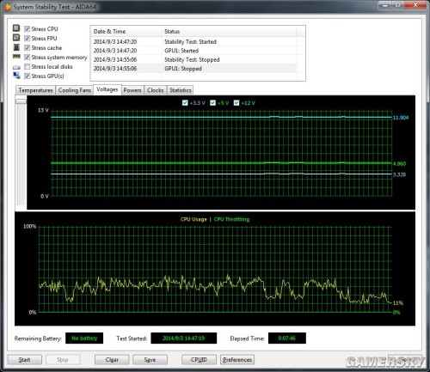Toggle the +3.3 V graph checkbox
This screenshot has width=430, height=372.
185,103
